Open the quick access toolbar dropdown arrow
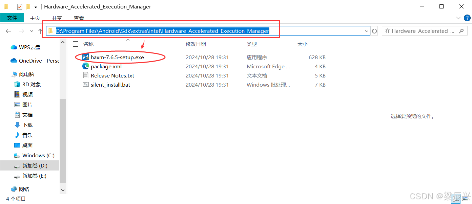Screen dimensions: 472x204 click(x=36, y=7)
